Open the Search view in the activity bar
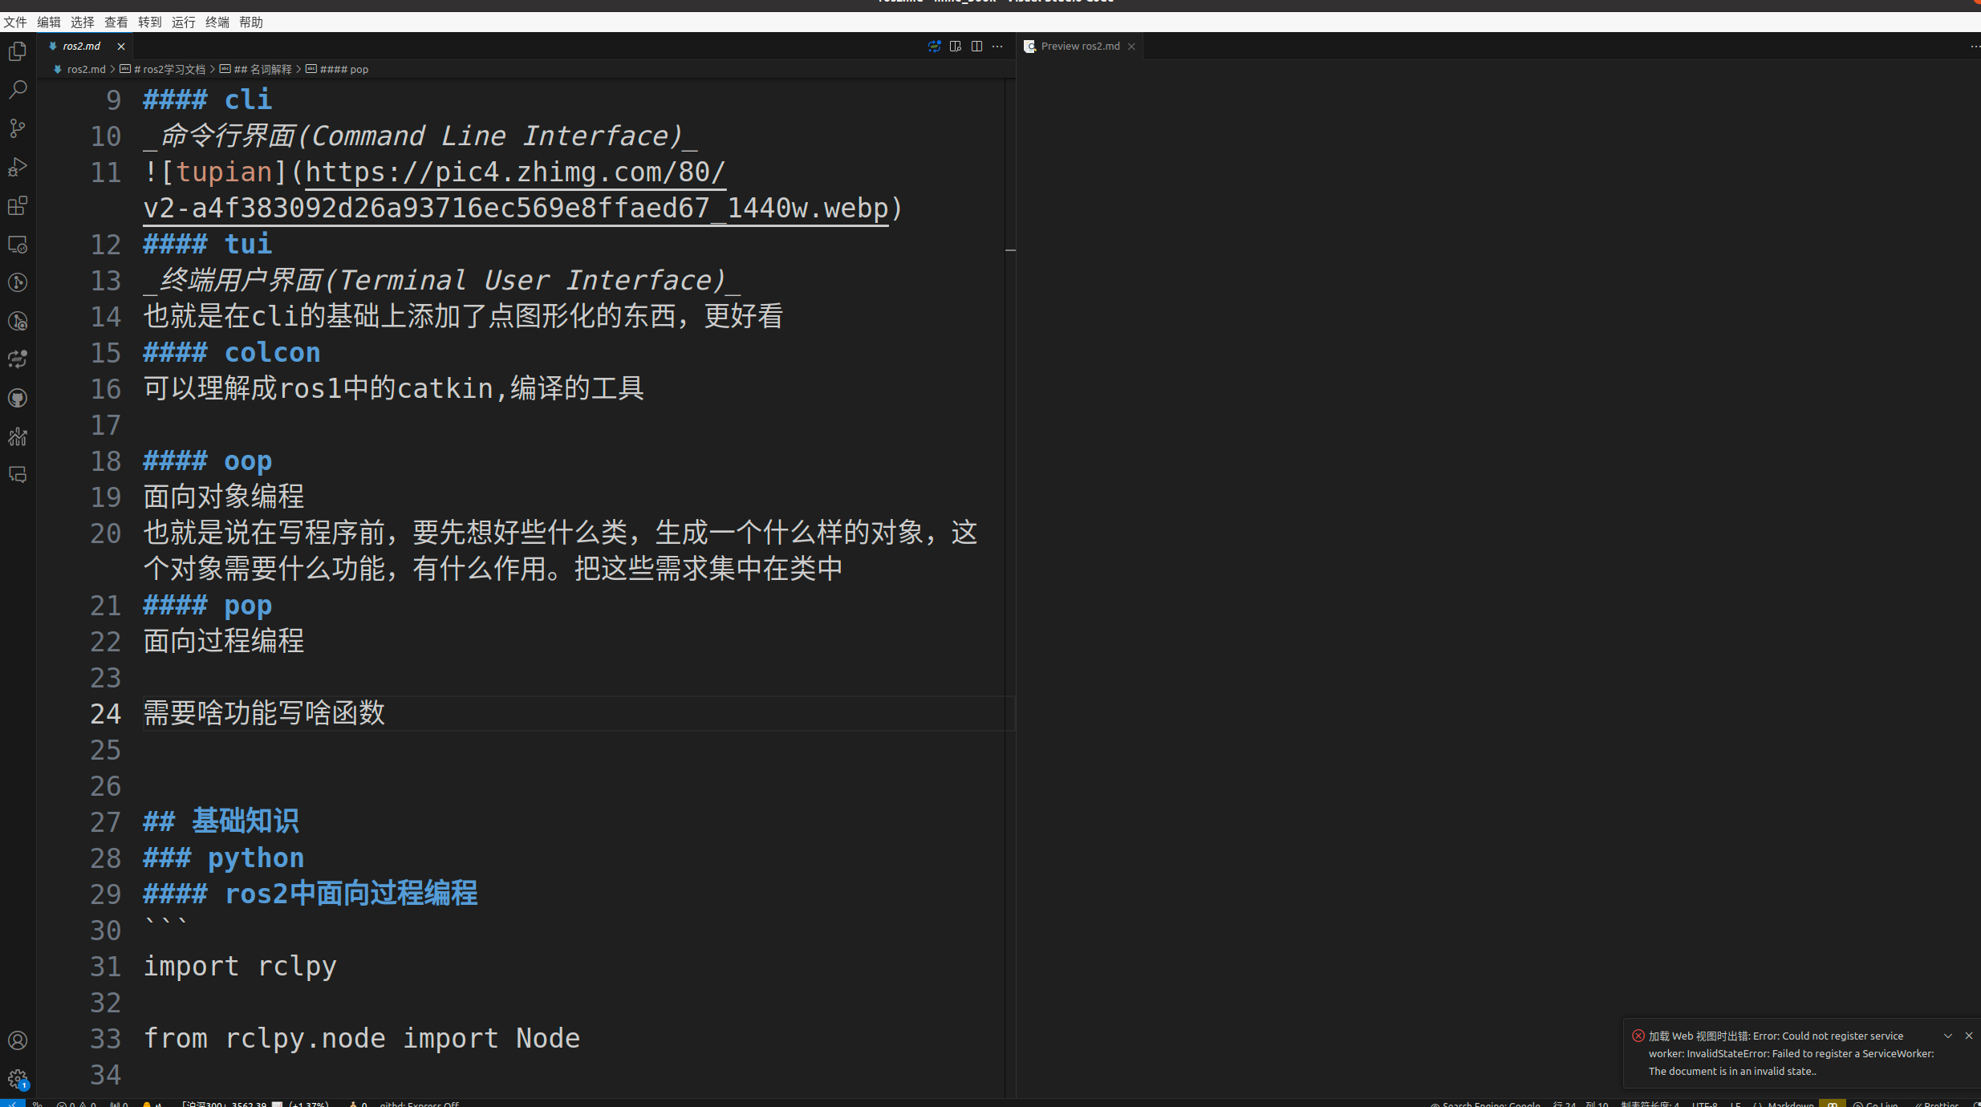 click(18, 89)
